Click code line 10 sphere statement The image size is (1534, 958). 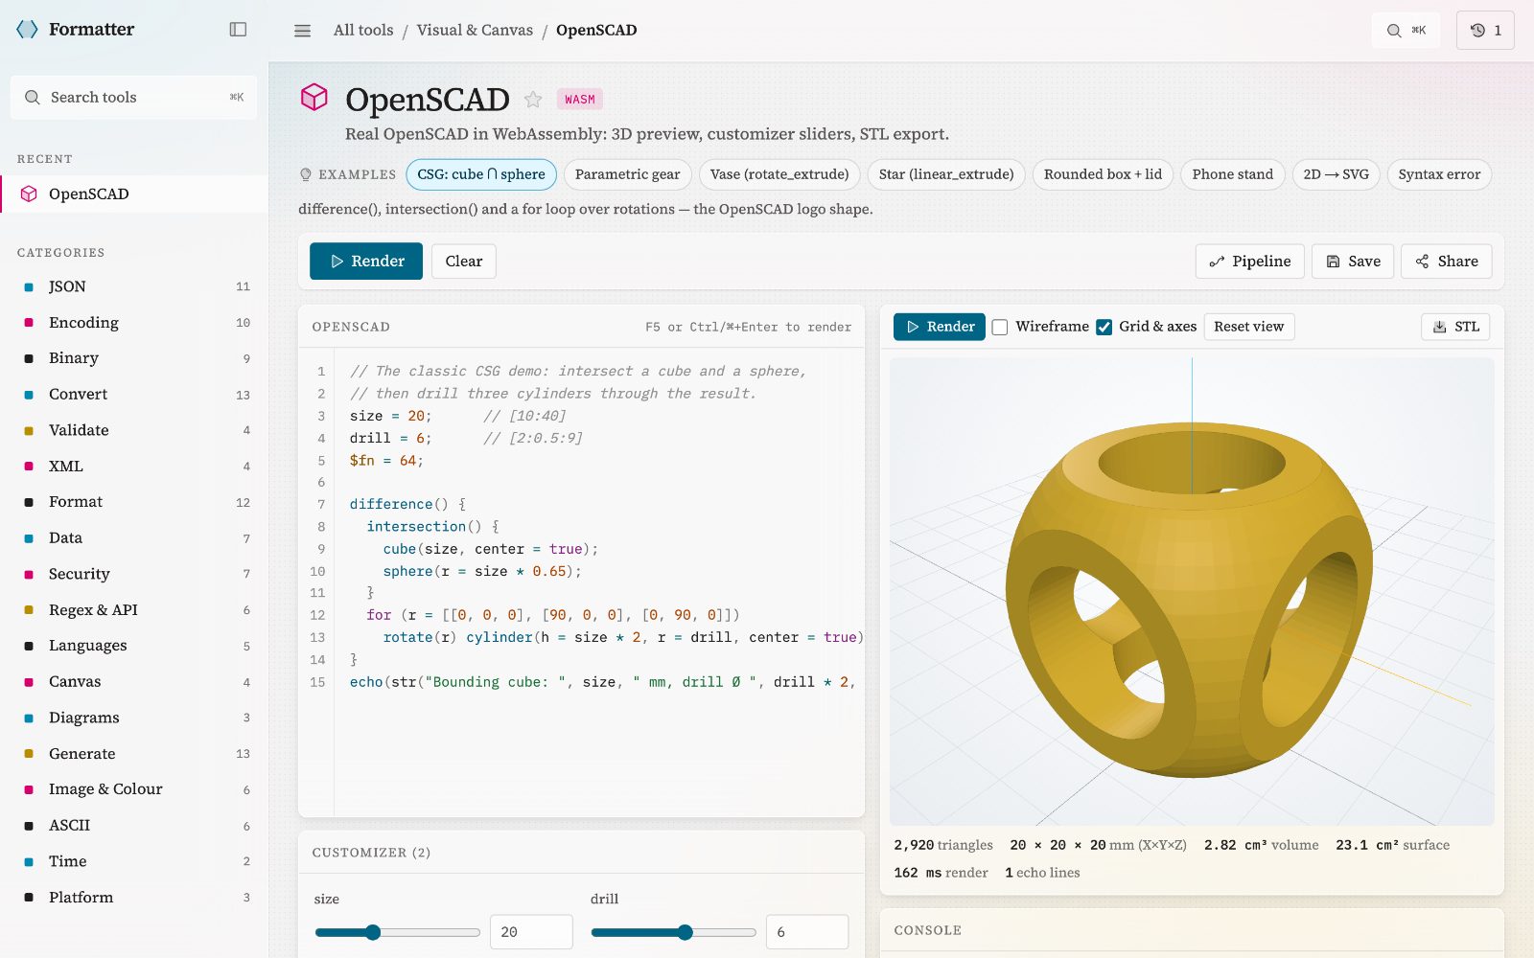[482, 571]
